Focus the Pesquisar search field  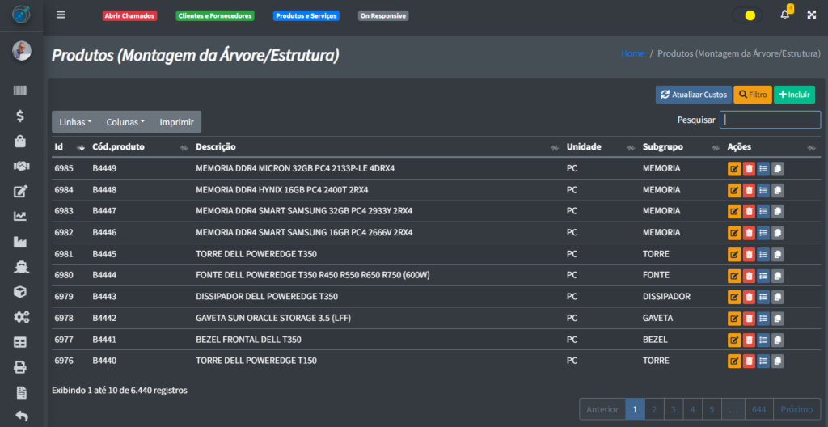coord(770,120)
